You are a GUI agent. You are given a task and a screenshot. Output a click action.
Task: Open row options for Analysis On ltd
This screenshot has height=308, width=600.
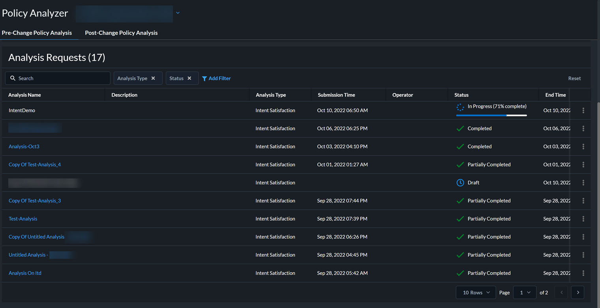coord(583,273)
